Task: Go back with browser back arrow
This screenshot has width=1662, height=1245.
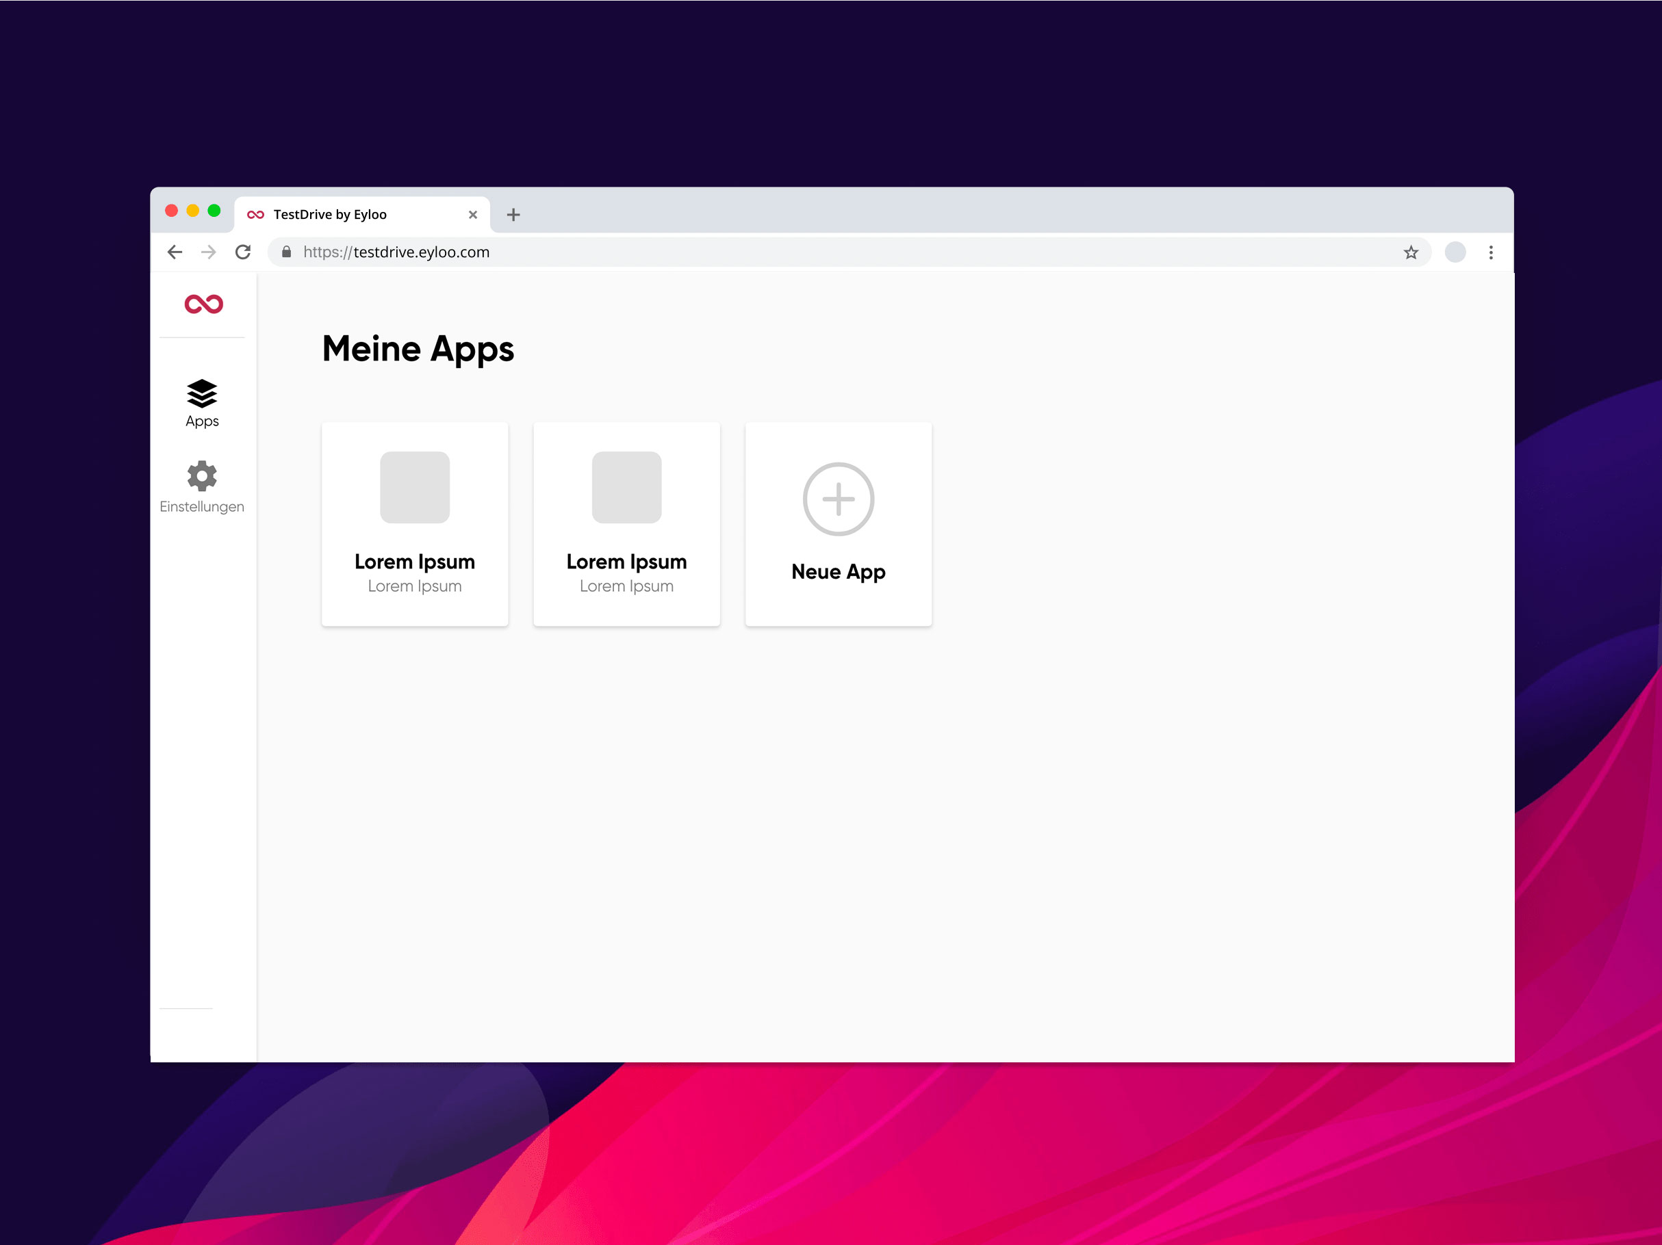Action: pyautogui.click(x=175, y=252)
